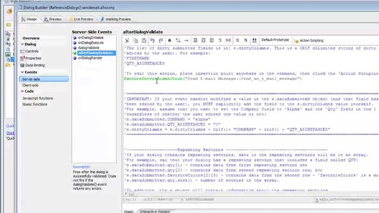Open the Interactive Window tab

click(x=155, y=211)
